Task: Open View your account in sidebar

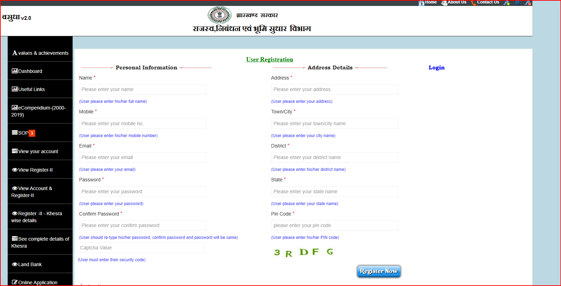Action: point(38,151)
